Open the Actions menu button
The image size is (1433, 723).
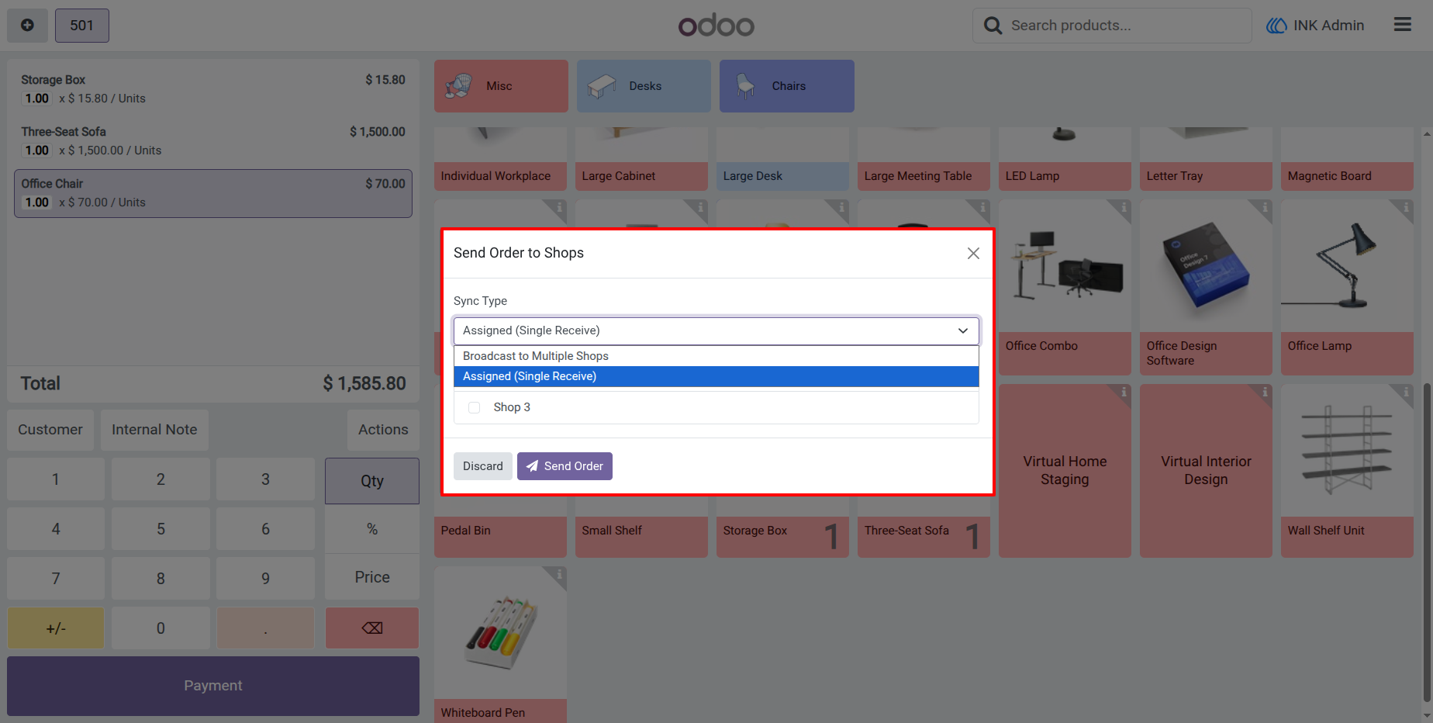click(383, 430)
